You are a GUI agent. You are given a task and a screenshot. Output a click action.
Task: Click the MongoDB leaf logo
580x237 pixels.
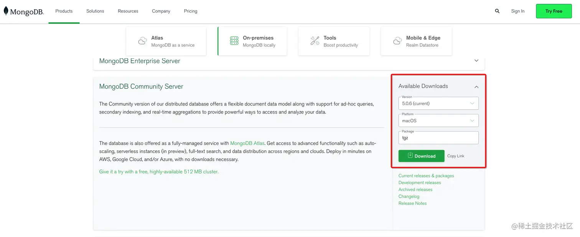coord(6,11)
